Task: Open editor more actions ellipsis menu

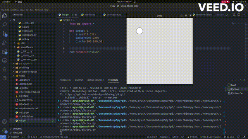Action: [244, 15]
